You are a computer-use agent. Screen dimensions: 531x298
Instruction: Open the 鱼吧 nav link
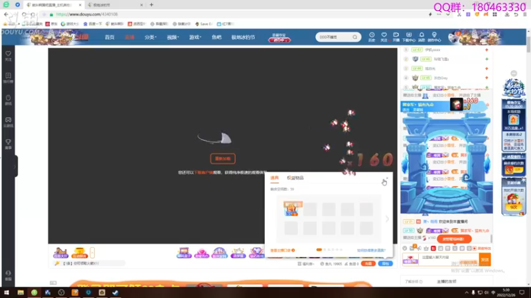pos(216,37)
